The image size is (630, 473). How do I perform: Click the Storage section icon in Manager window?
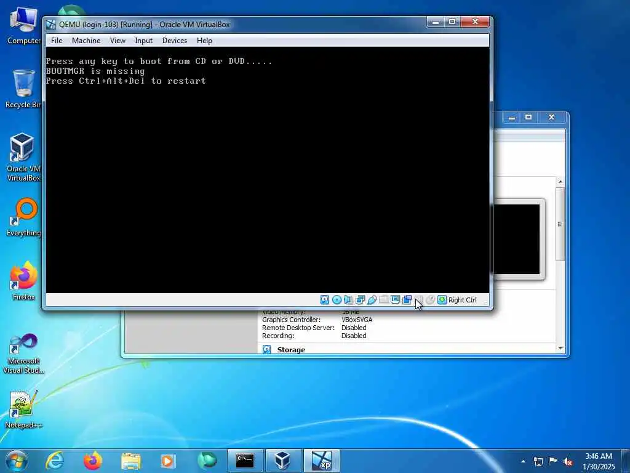267,350
